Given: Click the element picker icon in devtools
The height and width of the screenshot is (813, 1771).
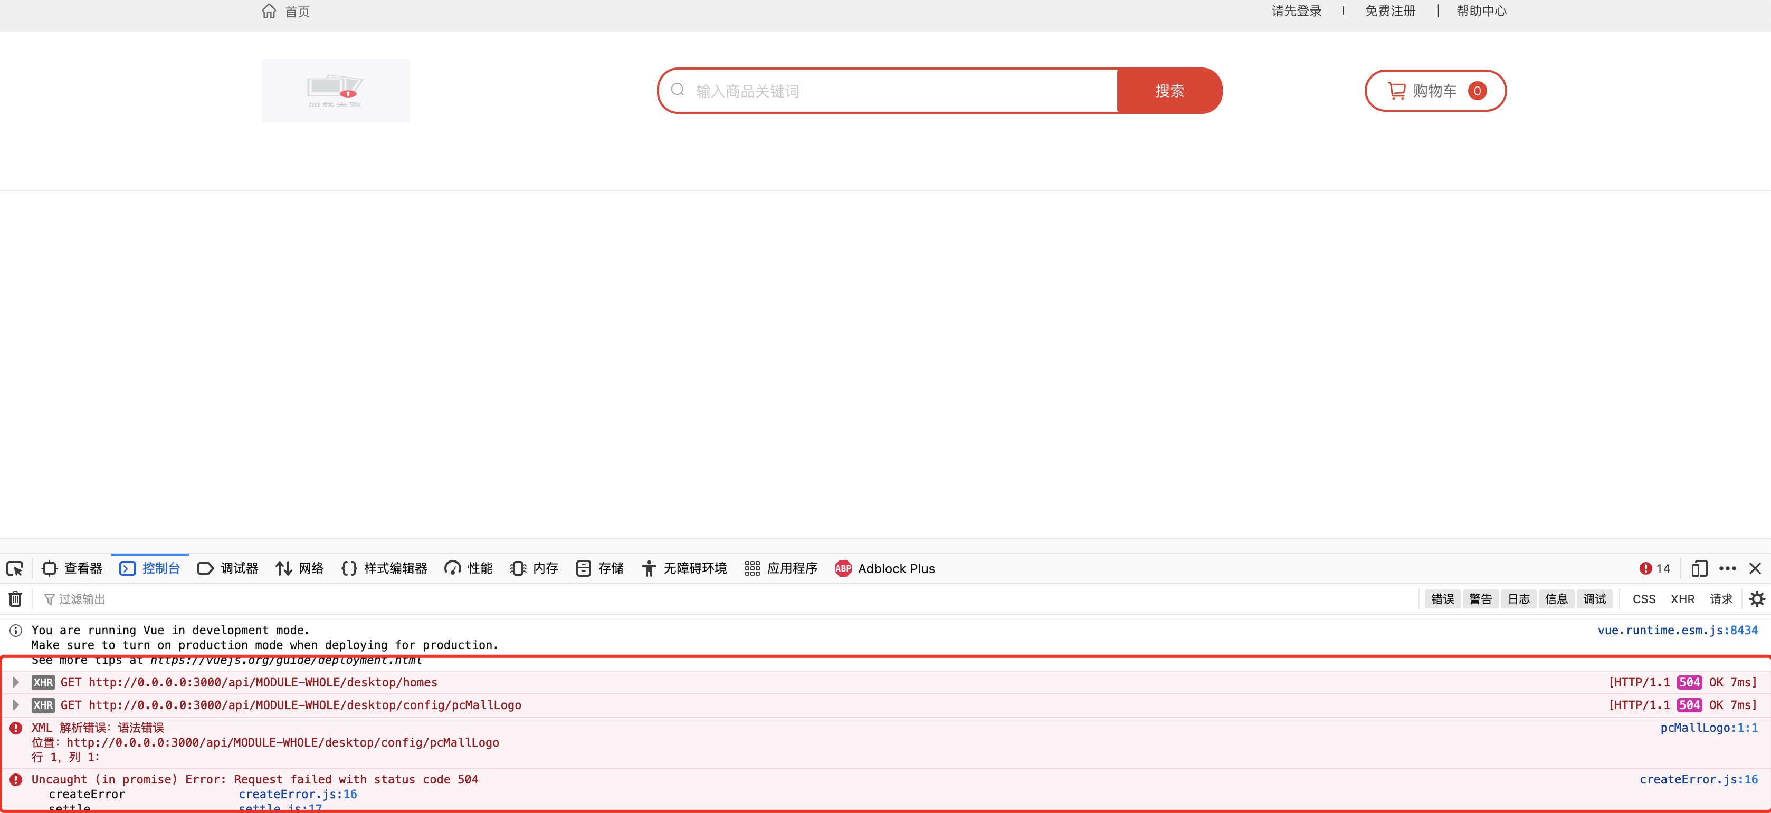Looking at the screenshot, I should point(14,568).
